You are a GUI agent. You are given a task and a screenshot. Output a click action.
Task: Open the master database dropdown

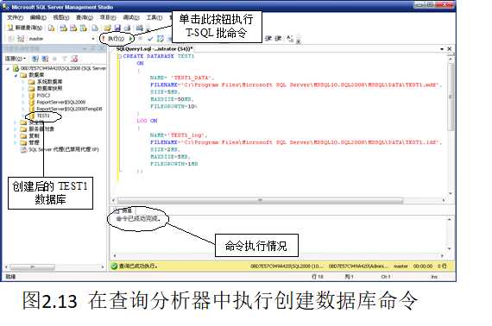coord(93,39)
